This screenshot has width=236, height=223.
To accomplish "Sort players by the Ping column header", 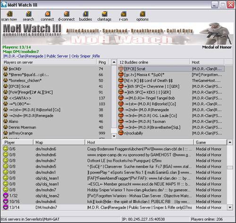I will point(102,62).
